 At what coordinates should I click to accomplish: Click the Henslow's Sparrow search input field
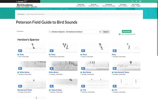[75, 32]
